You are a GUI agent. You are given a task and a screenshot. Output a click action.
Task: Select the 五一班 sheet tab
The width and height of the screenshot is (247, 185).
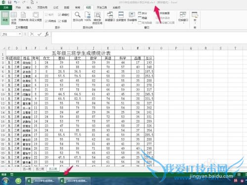pyautogui.click(x=27, y=169)
